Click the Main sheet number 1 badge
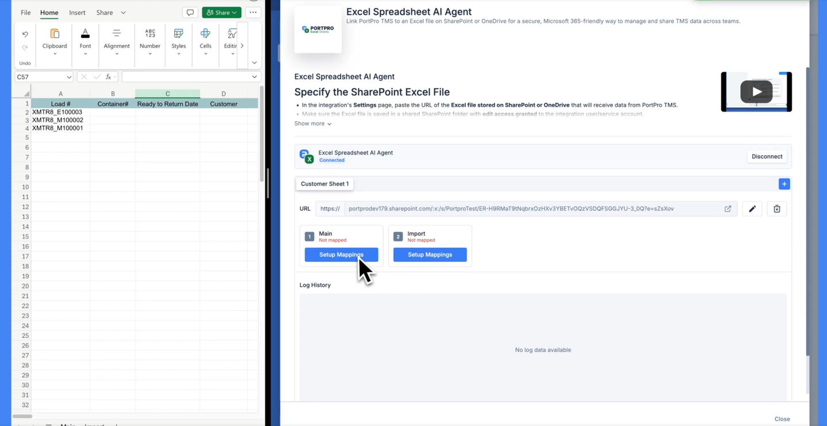This screenshot has height=426, width=827. (310, 236)
